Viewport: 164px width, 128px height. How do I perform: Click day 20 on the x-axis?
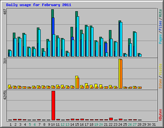(101, 124)
